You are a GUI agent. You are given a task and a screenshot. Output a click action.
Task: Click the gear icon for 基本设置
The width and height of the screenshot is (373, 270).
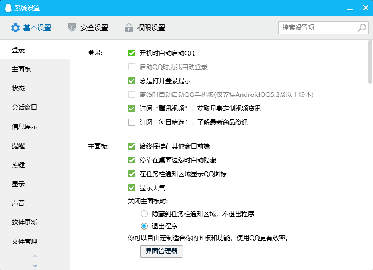pyautogui.click(x=15, y=28)
